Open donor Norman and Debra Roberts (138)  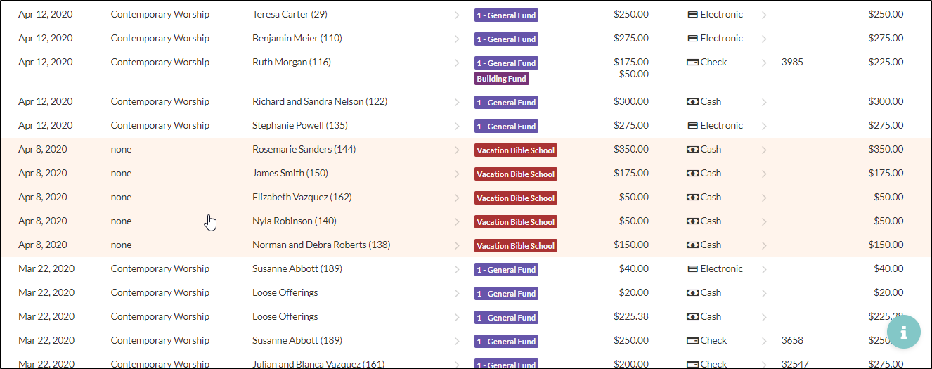coord(321,245)
